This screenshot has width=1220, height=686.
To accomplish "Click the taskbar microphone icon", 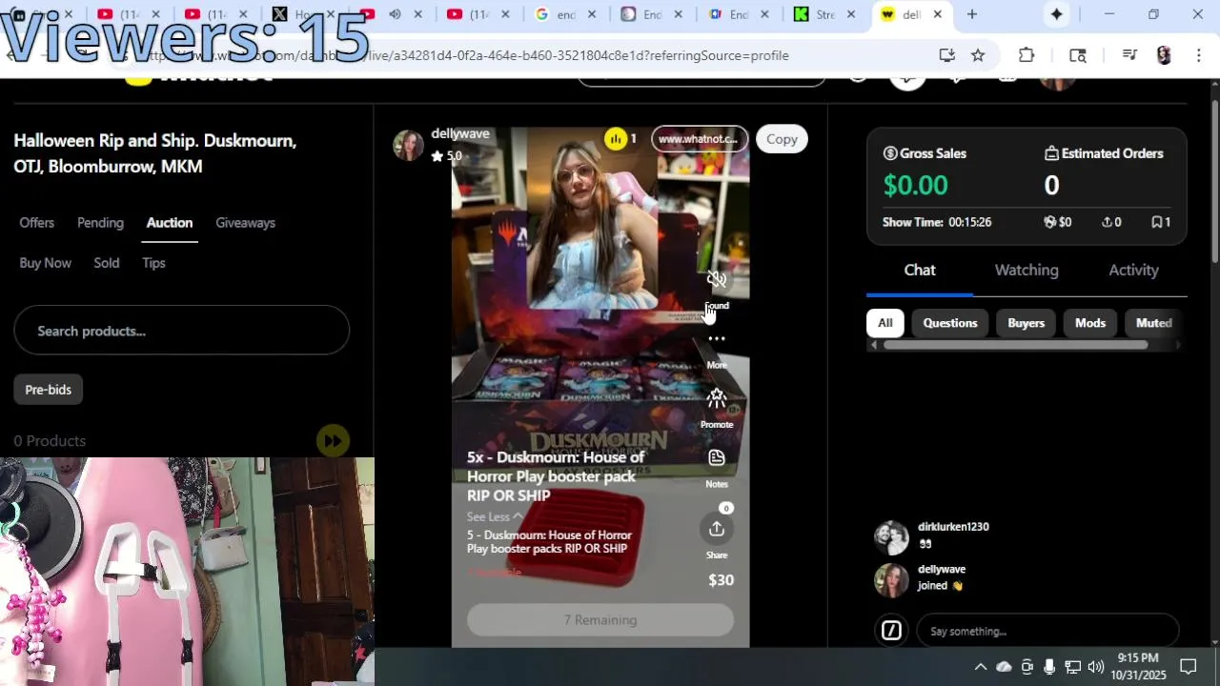I will pos(1049,666).
